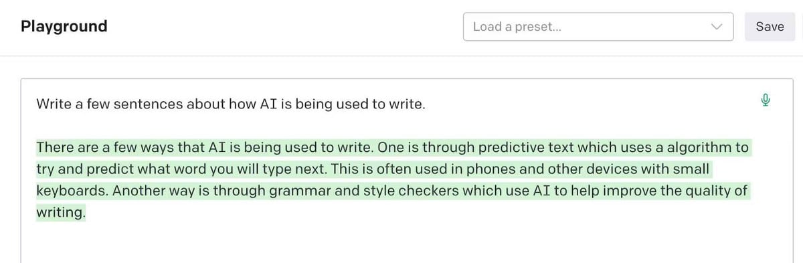Click the green microphone icon
The height and width of the screenshot is (263, 803).
coord(765,100)
